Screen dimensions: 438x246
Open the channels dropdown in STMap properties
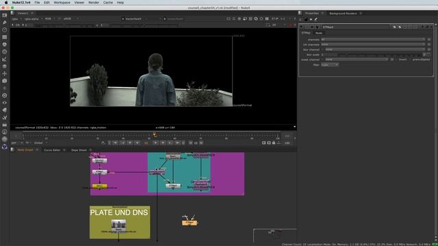(x=373, y=40)
